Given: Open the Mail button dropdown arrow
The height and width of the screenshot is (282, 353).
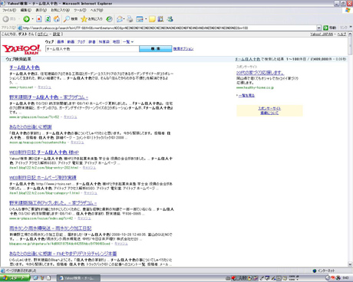Looking at the screenshot, I should (124, 19).
